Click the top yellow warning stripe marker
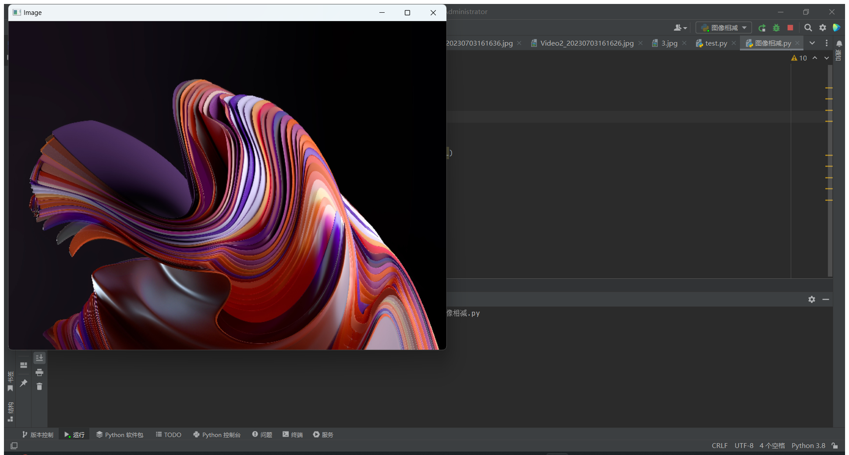 click(x=829, y=88)
